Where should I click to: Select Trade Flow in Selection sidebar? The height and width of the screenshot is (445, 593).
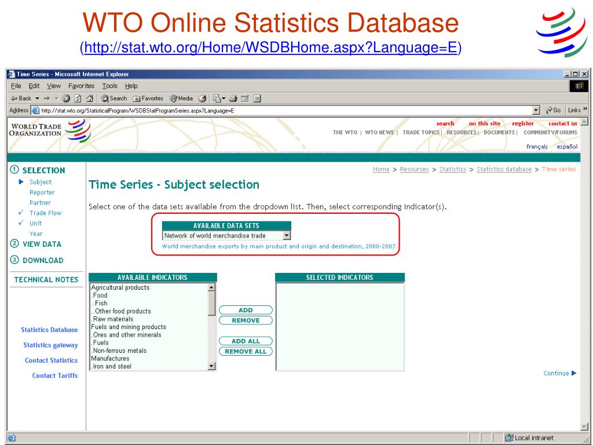point(45,213)
